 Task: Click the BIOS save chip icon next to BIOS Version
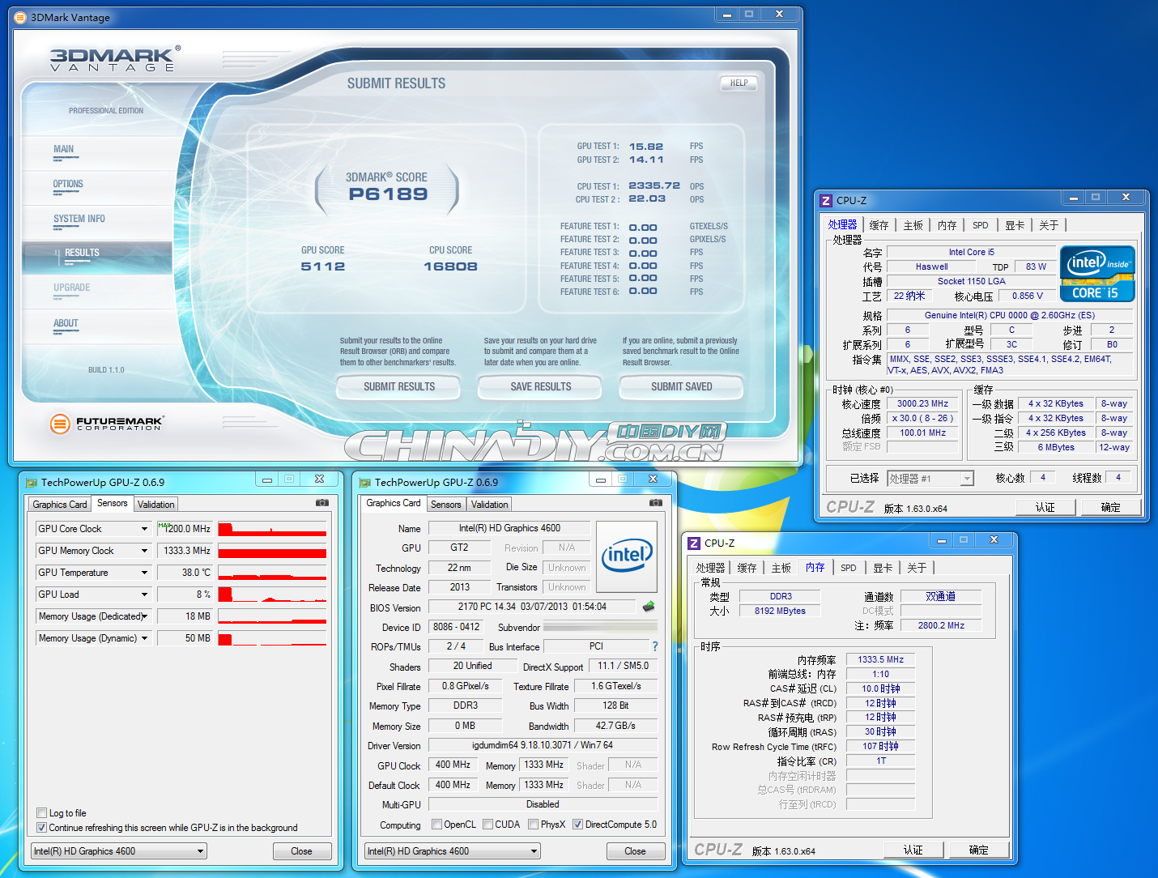649,606
